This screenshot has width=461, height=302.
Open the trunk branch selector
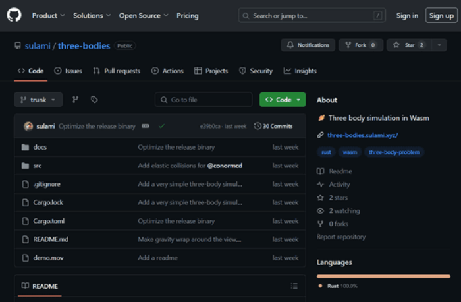coord(38,100)
